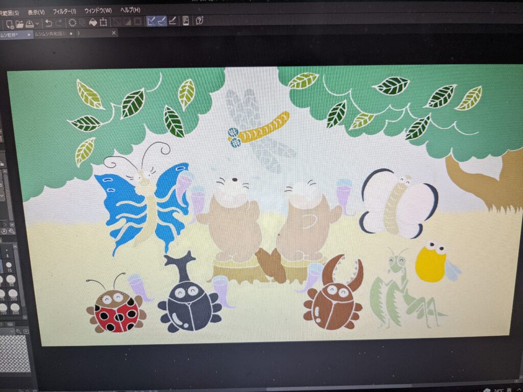Viewport: 523px width, 392px height.
Task: Click the Deselect icon in toolbar
Action: 117,21
